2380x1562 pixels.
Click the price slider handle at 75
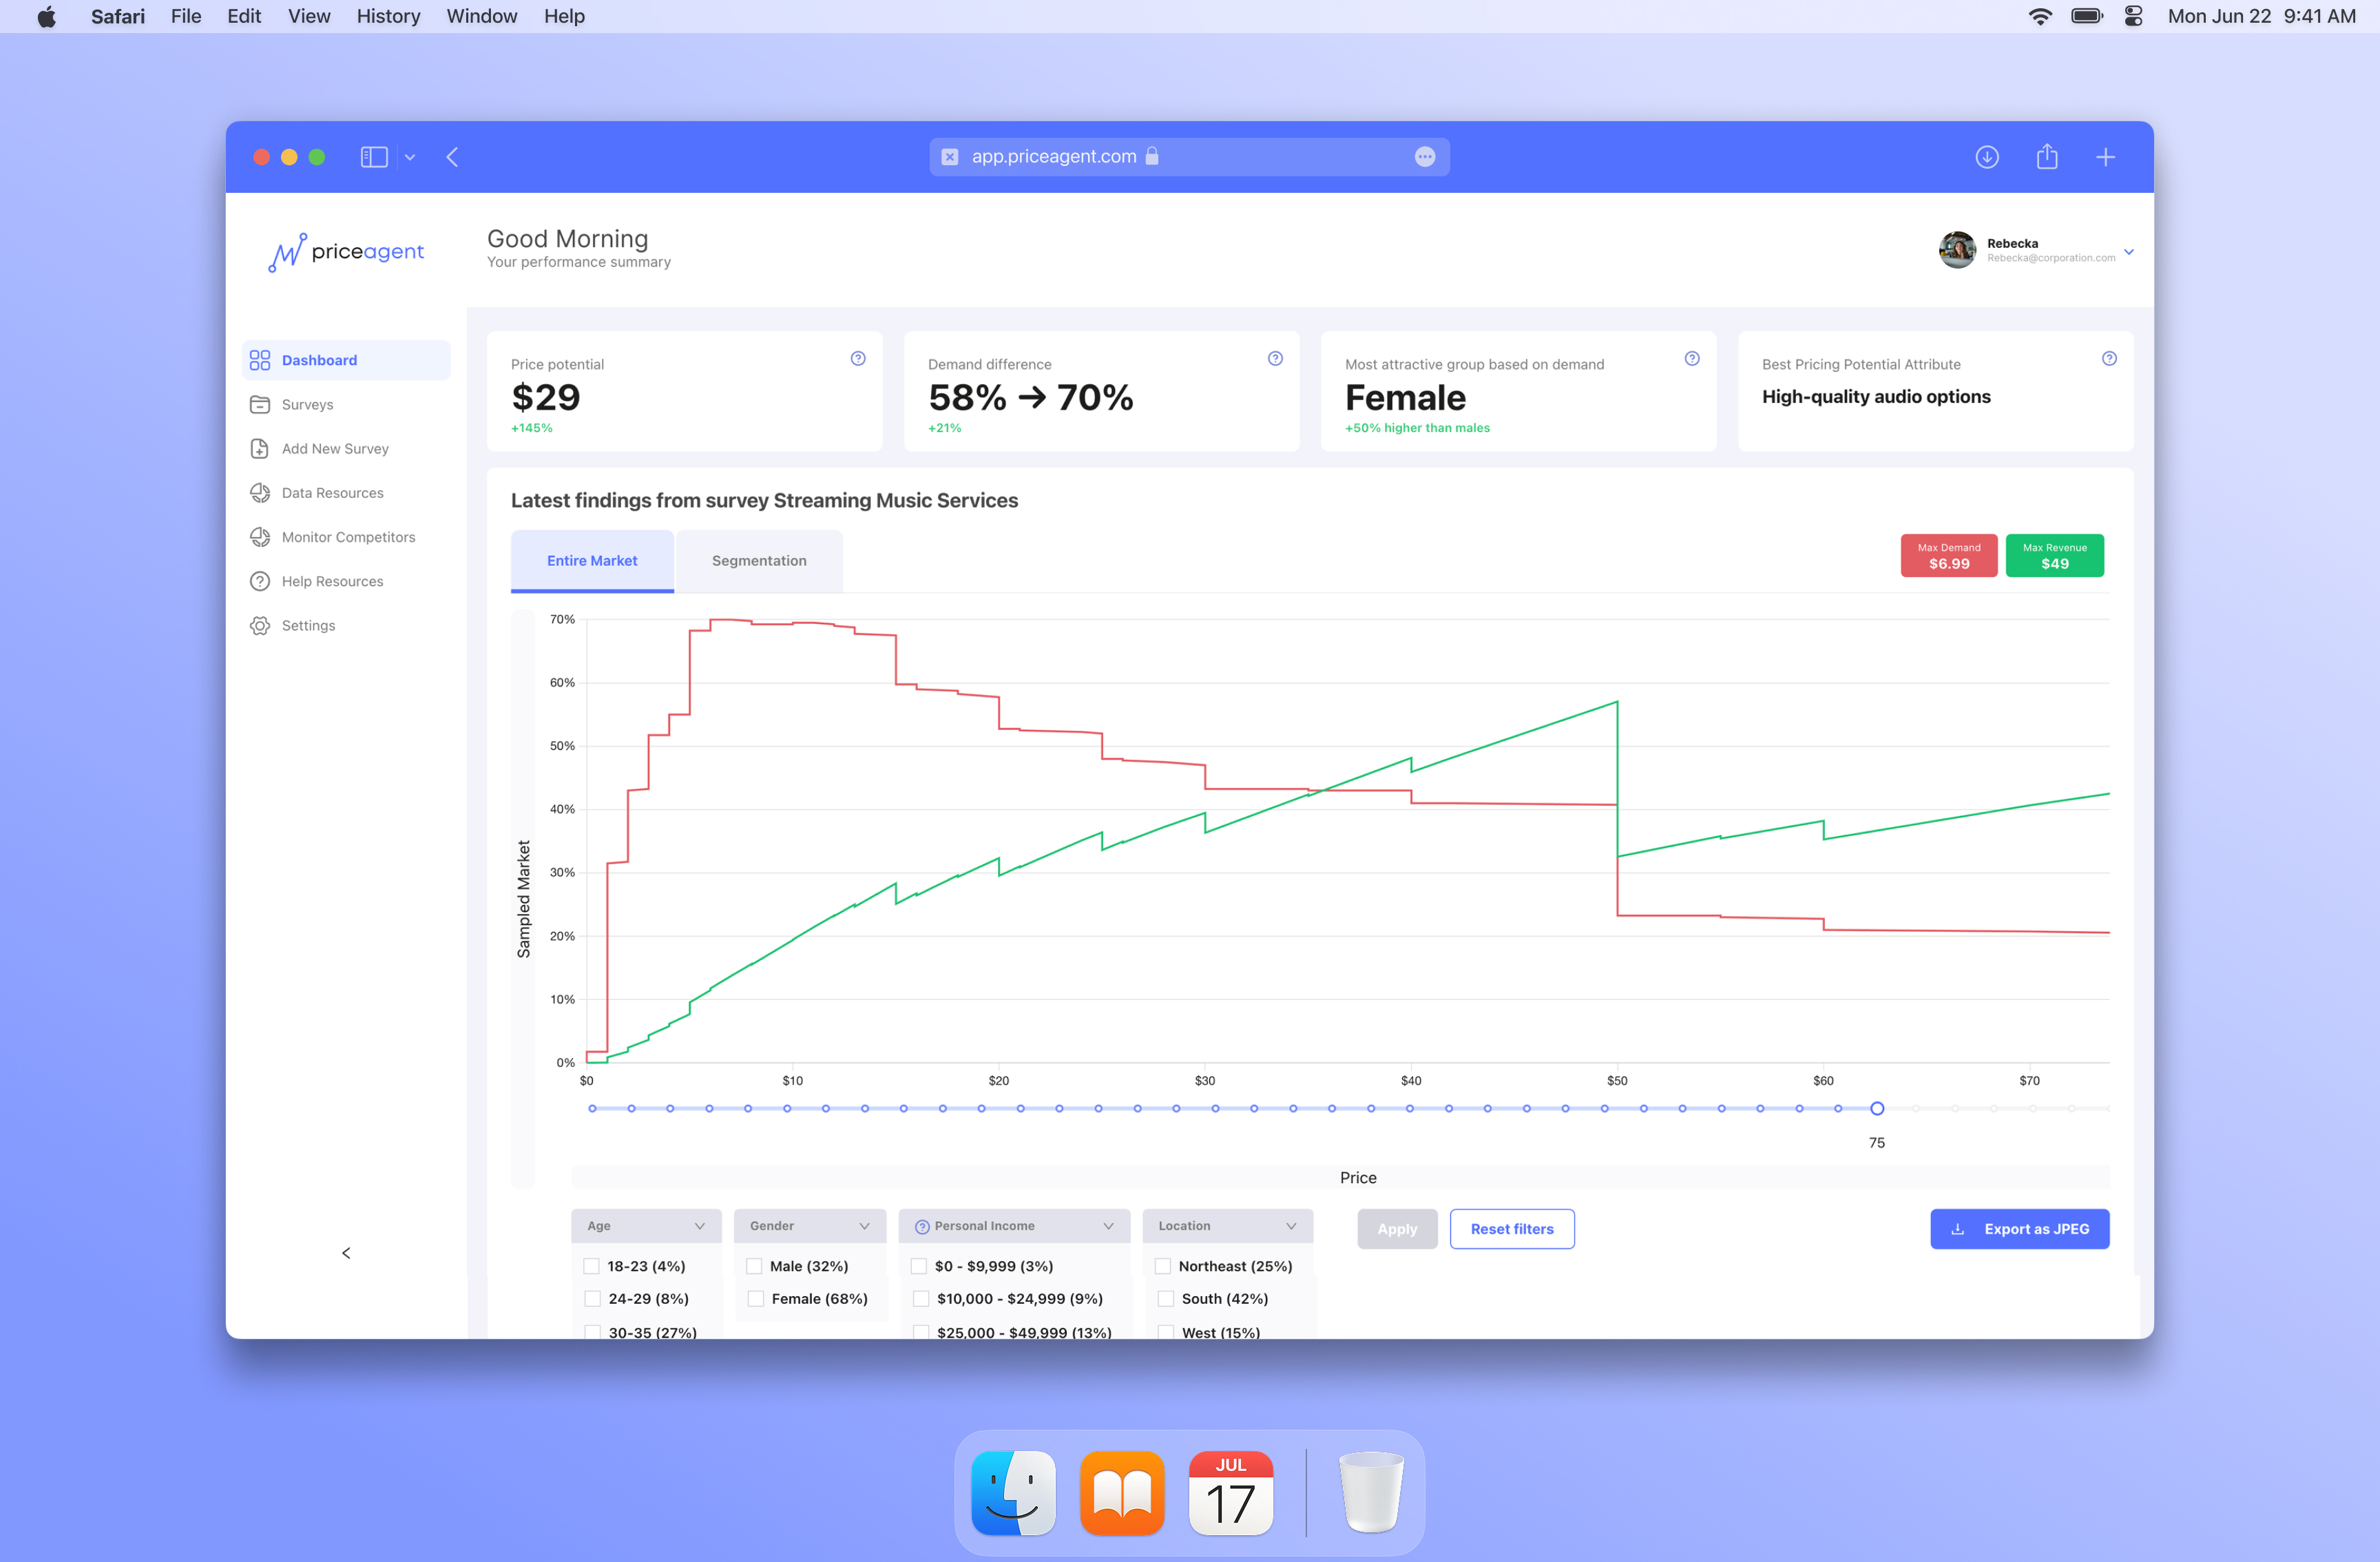click(x=1877, y=1108)
